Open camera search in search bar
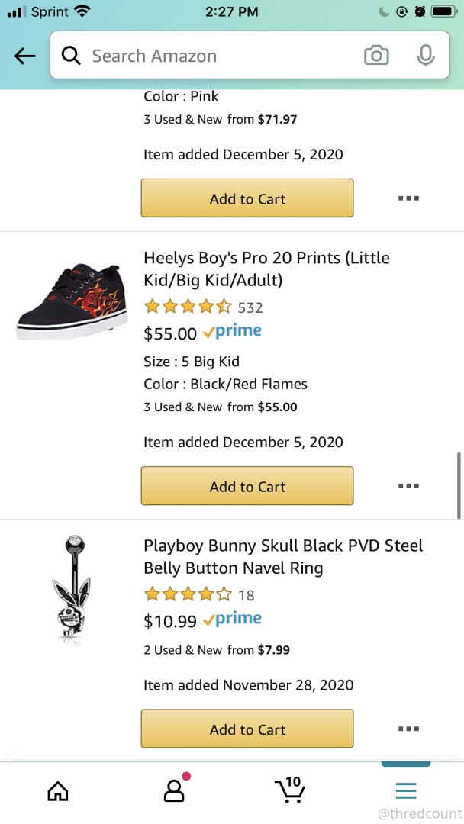464x824 pixels. tap(375, 56)
